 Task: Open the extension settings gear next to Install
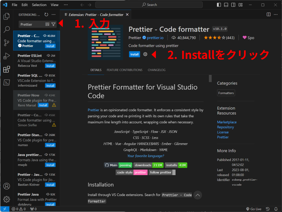145,54
